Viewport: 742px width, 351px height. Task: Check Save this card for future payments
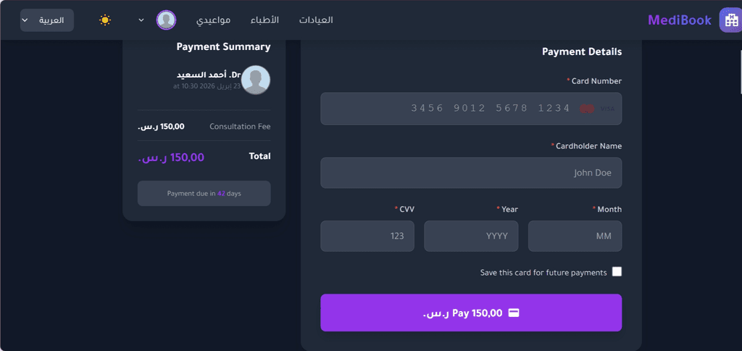(x=617, y=272)
